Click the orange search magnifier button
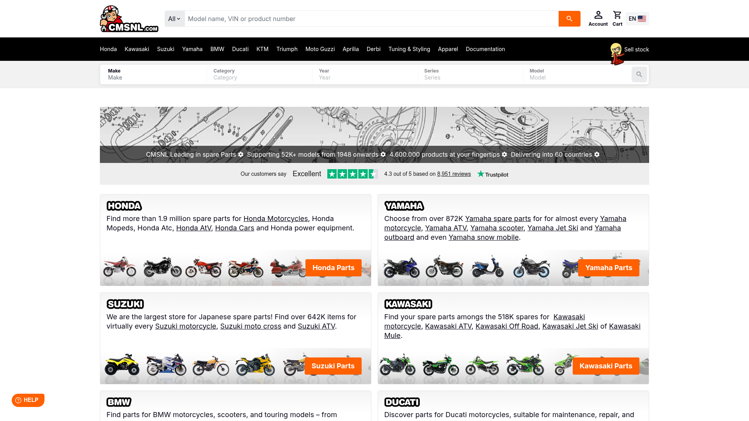This screenshot has width=749, height=421. (x=569, y=19)
